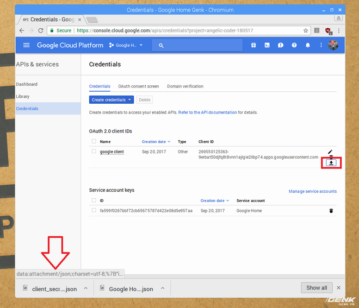The height and width of the screenshot is (308, 359).
Task: Activate Google Cloud Shell icon
Action: pos(267,45)
